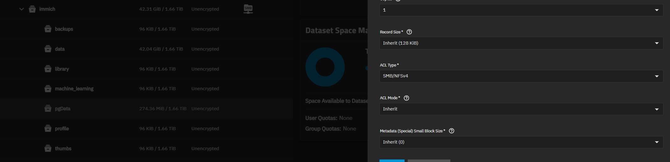
Task: Open ACL Mode help tooltip
Action: coord(406,98)
